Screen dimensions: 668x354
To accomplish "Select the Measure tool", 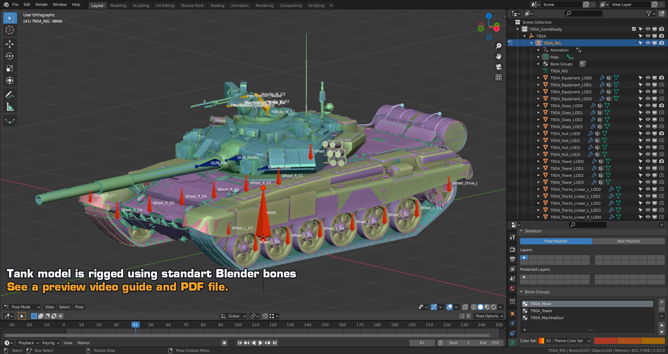I will coord(10,107).
